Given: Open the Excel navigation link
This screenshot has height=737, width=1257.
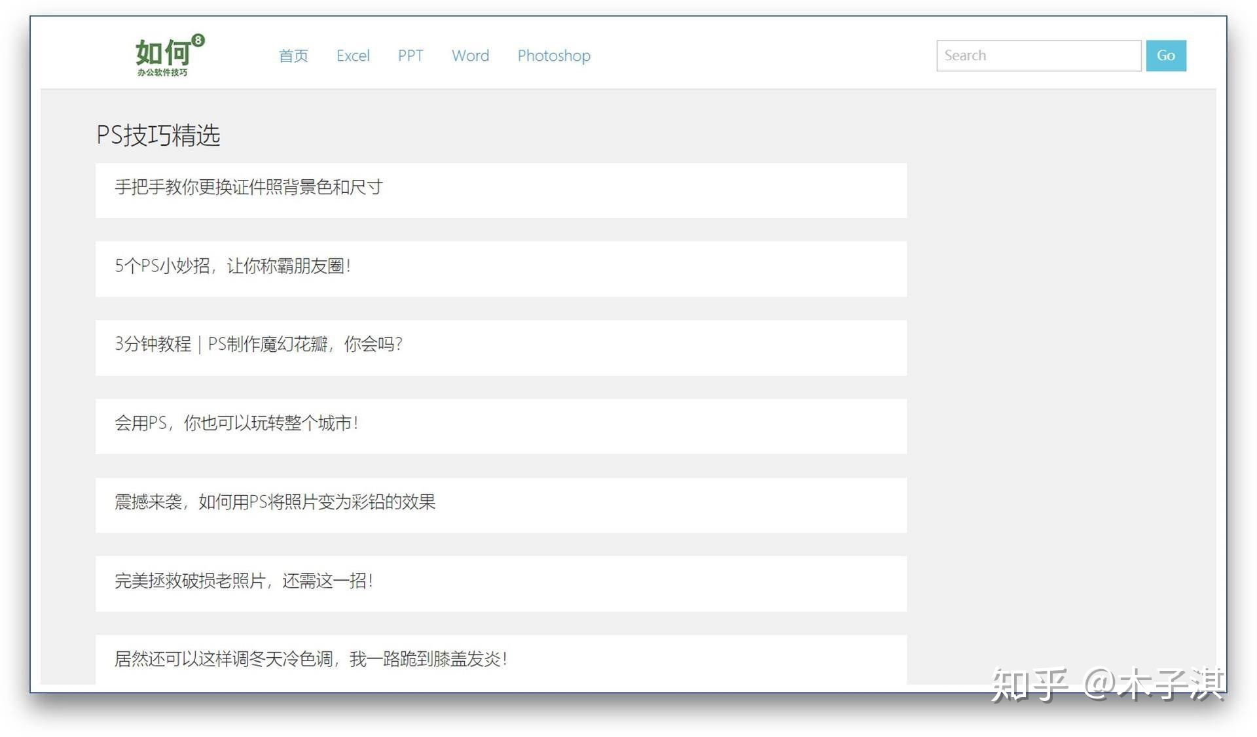Looking at the screenshot, I should pyautogui.click(x=353, y=56).
